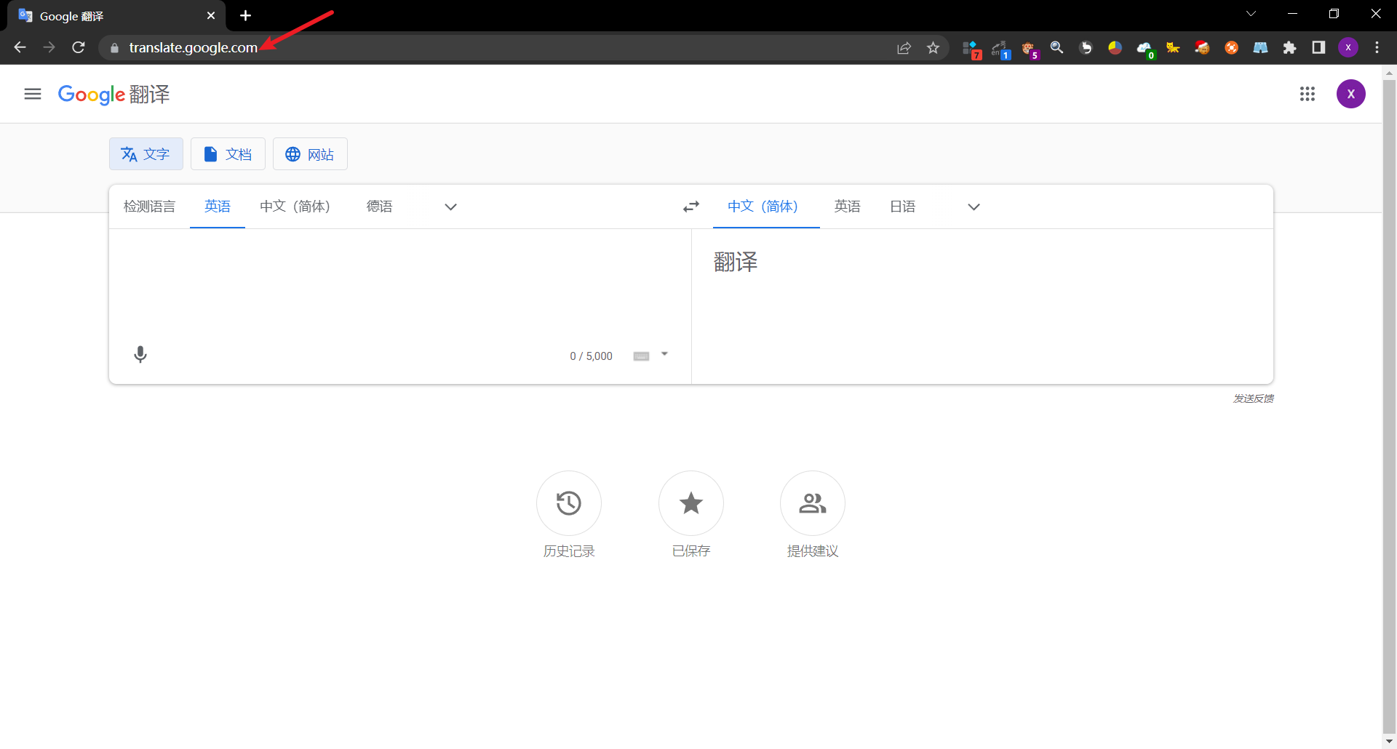This screenshot has width=1397, height=749.
Task: Switch to 文档 document translation
Action: tap(228, 154)
